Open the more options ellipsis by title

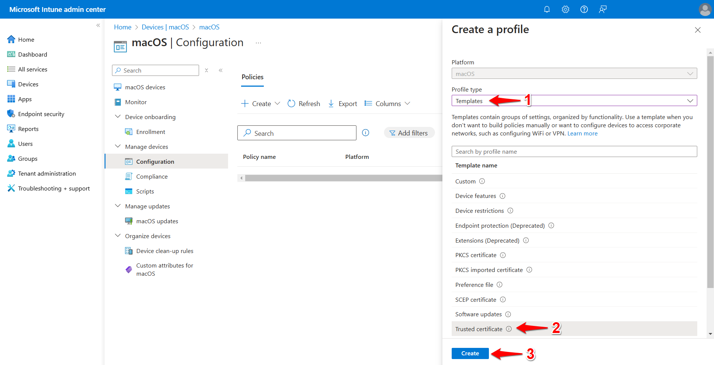[258, 43]
